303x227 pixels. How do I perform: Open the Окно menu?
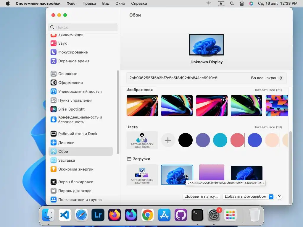tap(120, 4)
